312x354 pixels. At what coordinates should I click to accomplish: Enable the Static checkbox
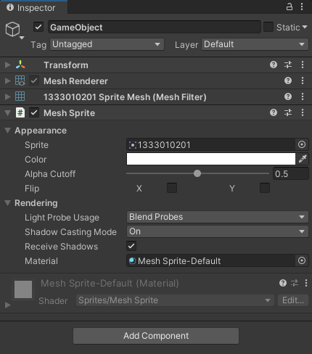[268, 27]
